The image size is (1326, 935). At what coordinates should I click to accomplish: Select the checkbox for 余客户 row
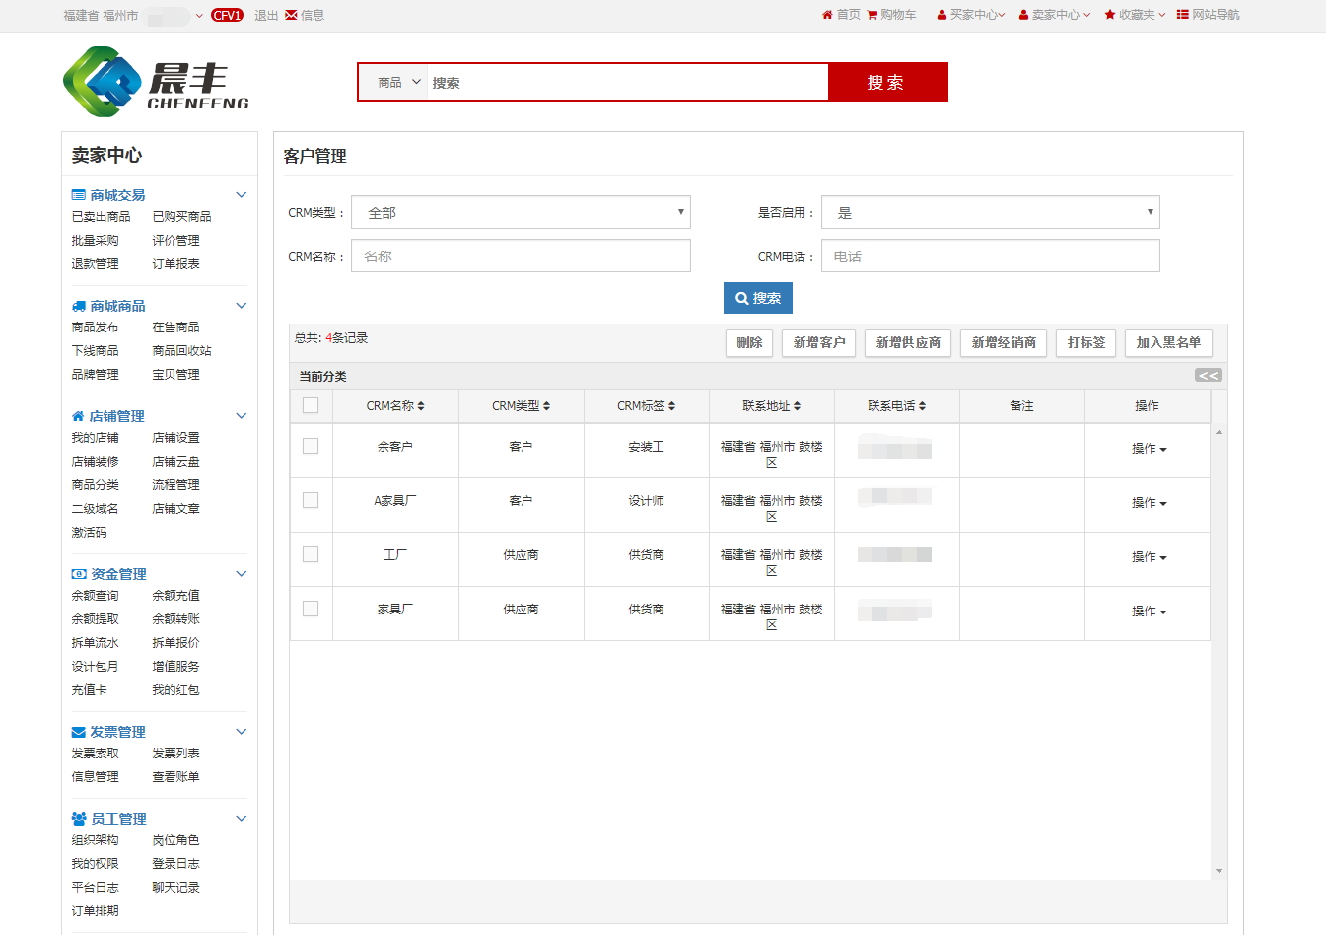(311, 446)
